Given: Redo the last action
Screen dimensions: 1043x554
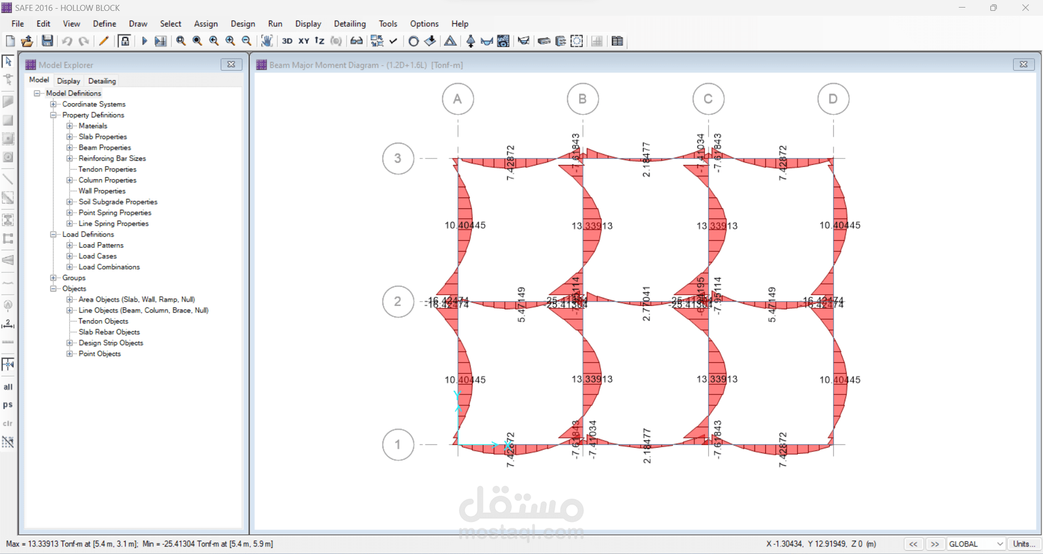Looking at the screenshot, I should 84,41.
